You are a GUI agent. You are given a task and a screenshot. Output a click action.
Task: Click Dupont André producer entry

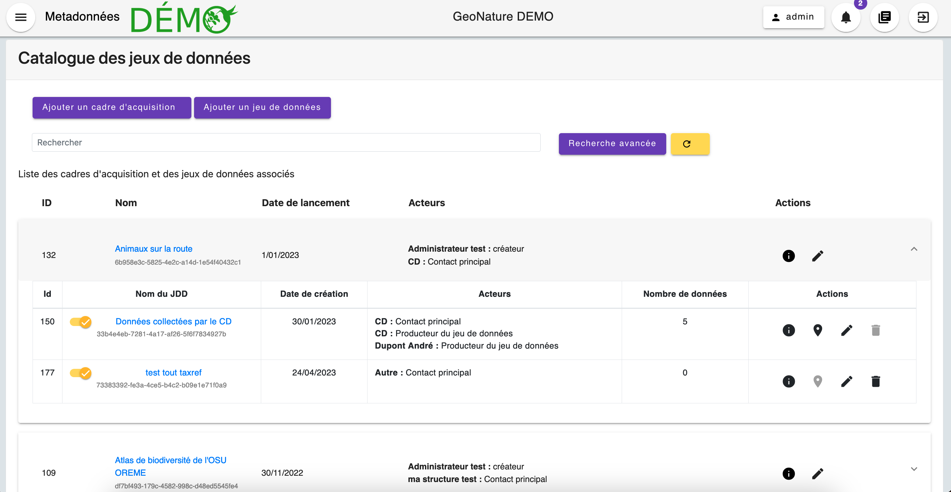coord(467,346)
